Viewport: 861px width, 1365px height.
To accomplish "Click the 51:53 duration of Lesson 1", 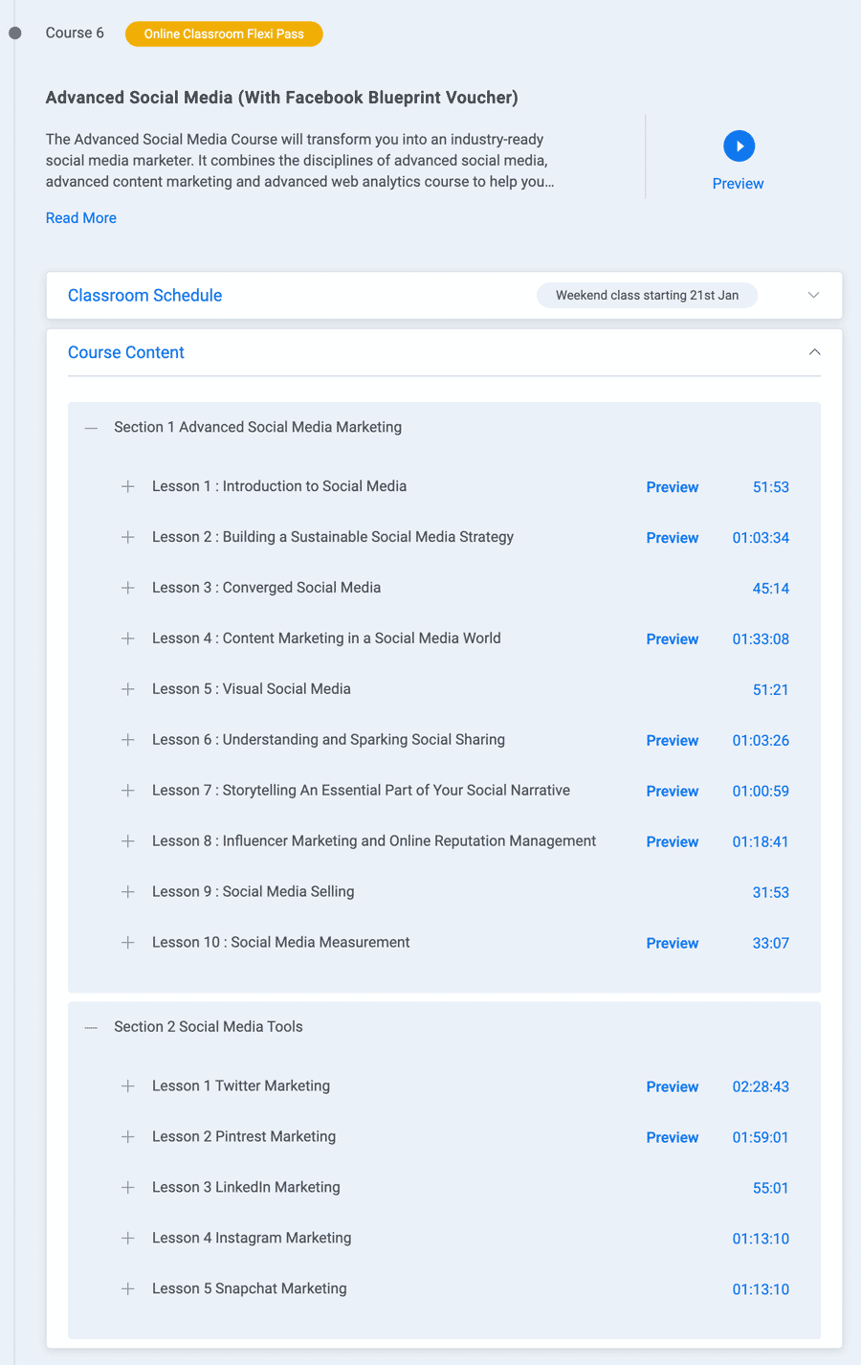I will (770, 487).
